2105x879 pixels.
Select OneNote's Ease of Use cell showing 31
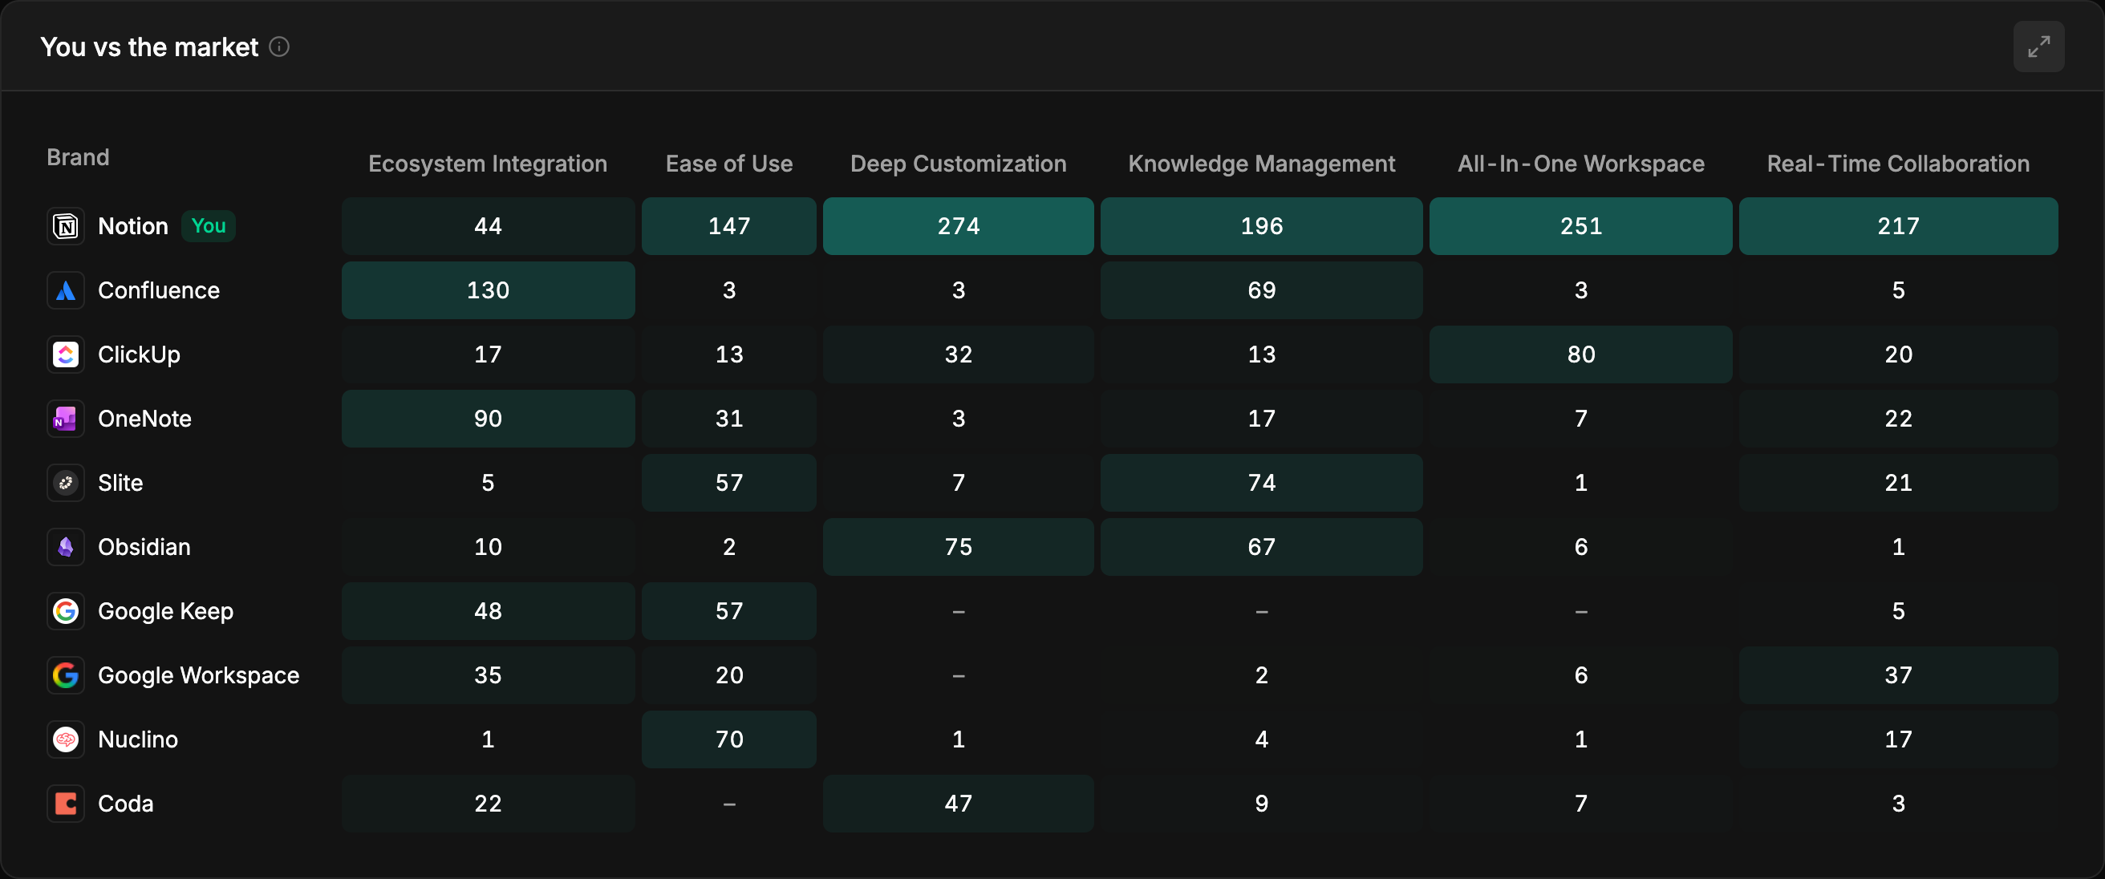pyautogui.click(x=729, y=419)
